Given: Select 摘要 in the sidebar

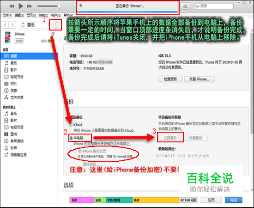Looking at the screenshot, I should (29, 56).
